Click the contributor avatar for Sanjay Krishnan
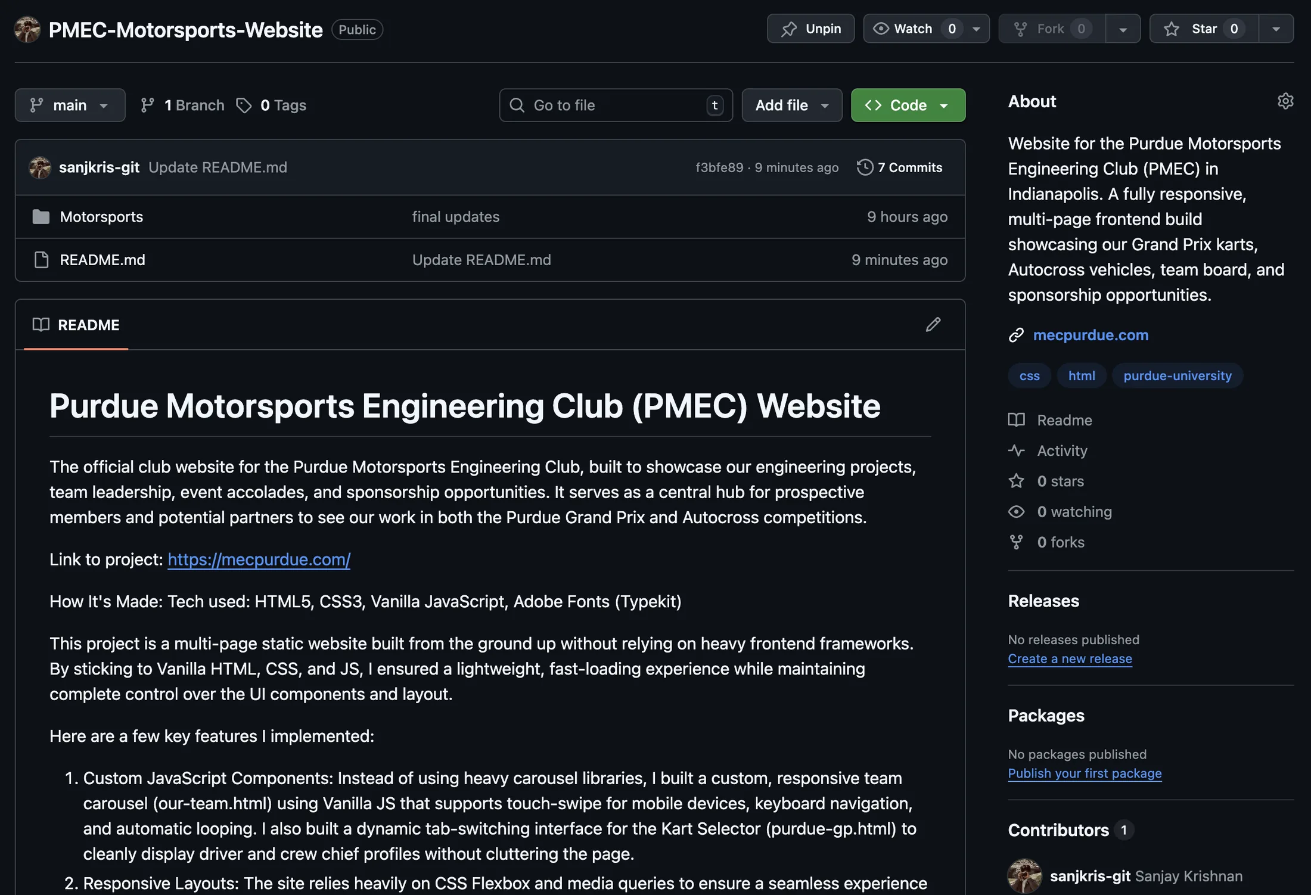1311x895 pixels. tap(1024, 876)
